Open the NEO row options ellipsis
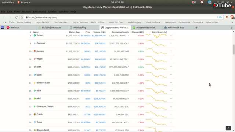The width and height of the screenshot is (235, 132). pos(171,99)
